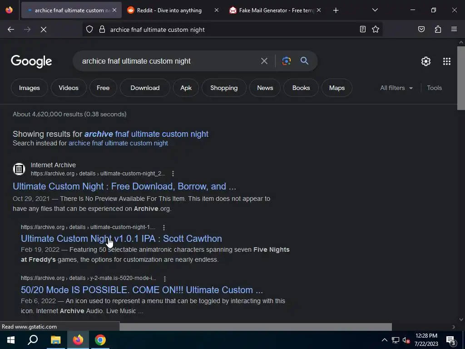Screen dimensions: 465x349
Task: Close the Reddit tab
Action: (x=217, y=10)
